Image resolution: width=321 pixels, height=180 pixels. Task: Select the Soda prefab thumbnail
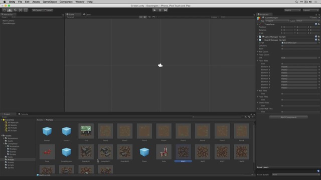164,152
